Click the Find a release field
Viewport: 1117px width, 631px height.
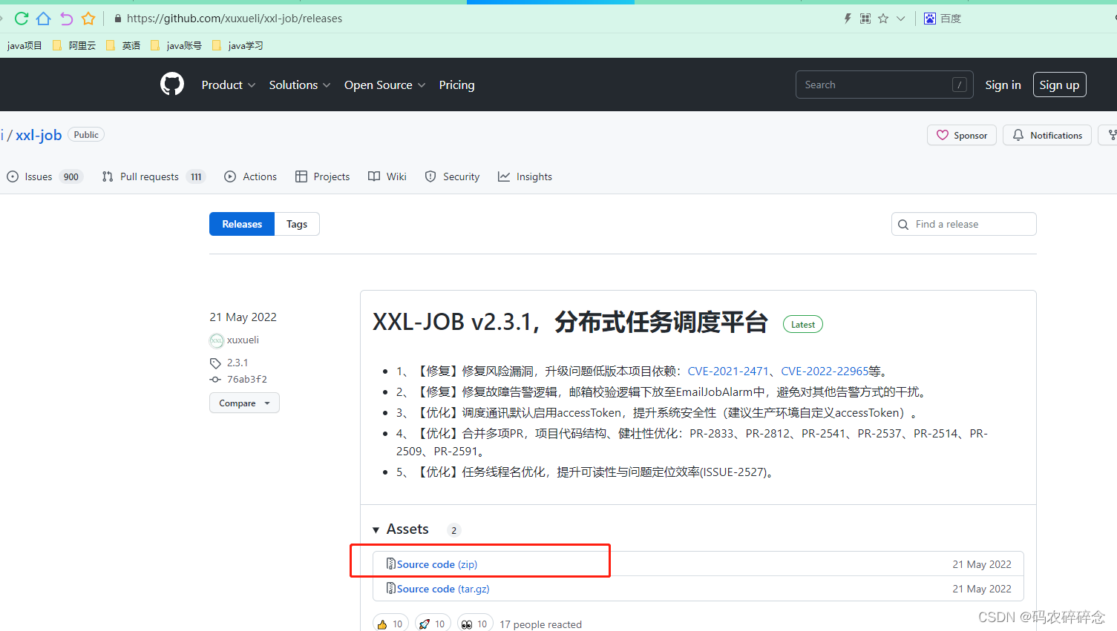coord(963,224)
